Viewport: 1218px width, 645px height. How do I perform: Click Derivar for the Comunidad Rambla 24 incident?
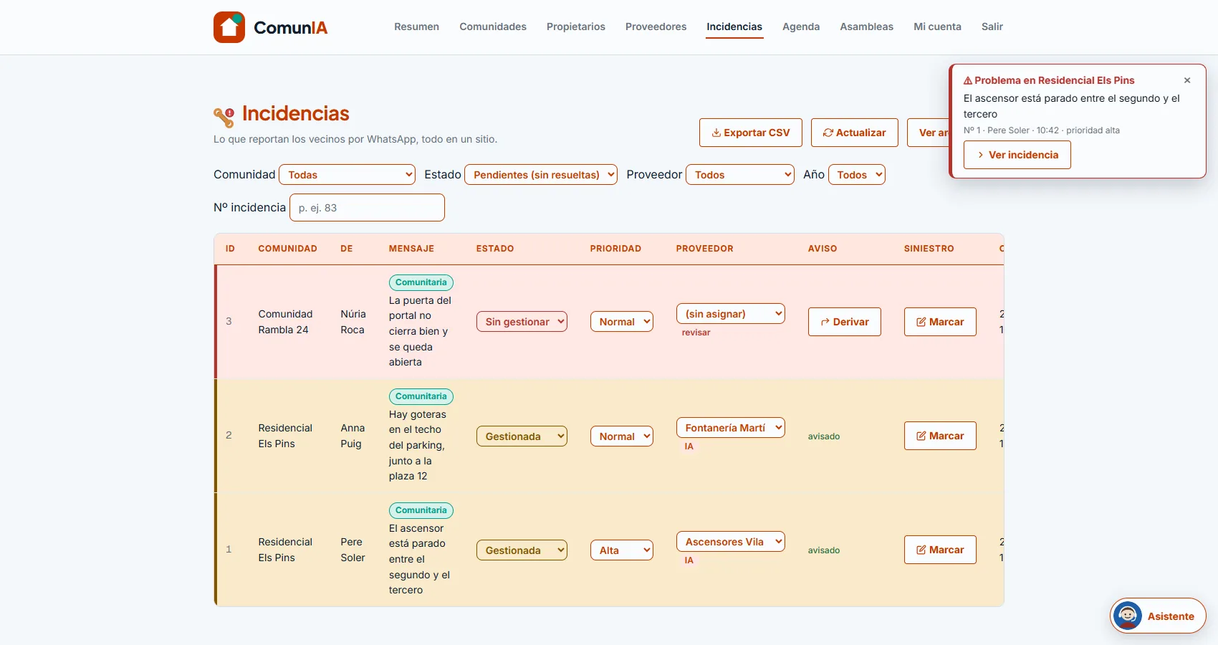click(844, 322)
